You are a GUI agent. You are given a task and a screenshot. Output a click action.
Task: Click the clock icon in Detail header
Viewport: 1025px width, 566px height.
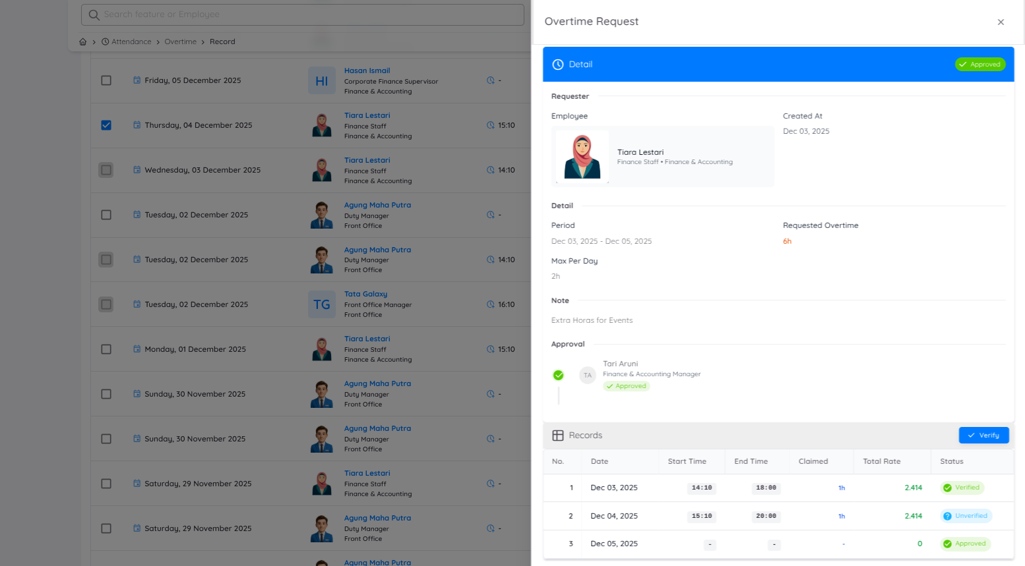[557, 65]
